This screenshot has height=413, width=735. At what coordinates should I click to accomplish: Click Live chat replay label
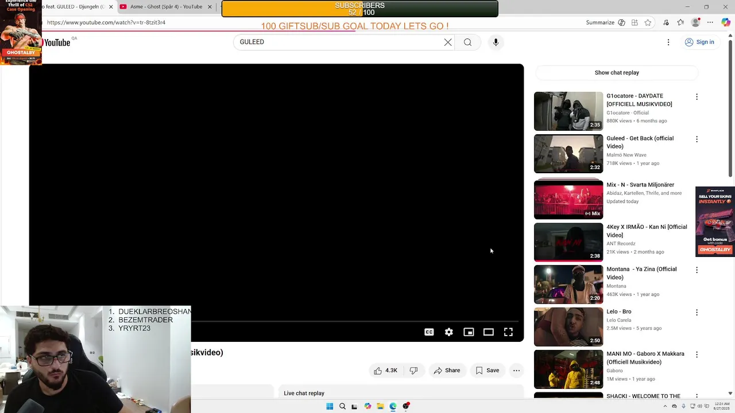[x=304, y=393]
